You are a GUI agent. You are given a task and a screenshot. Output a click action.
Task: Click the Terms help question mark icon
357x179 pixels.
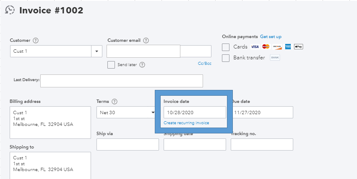coord(115,102)
